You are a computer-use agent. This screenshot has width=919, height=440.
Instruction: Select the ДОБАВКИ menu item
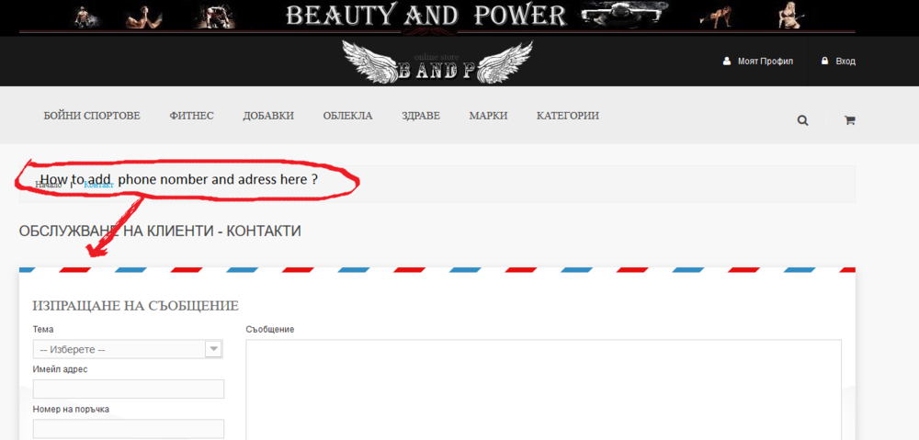pyautogui.click(x=268, y=116)
